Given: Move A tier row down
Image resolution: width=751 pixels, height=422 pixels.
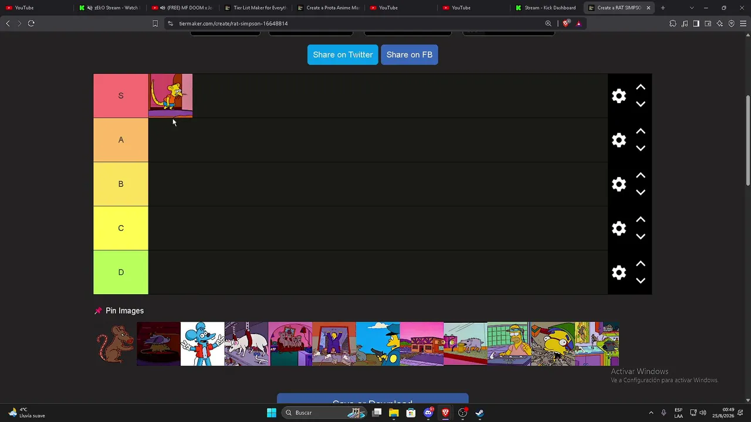Looking at the screenshot, I should 641,148.
